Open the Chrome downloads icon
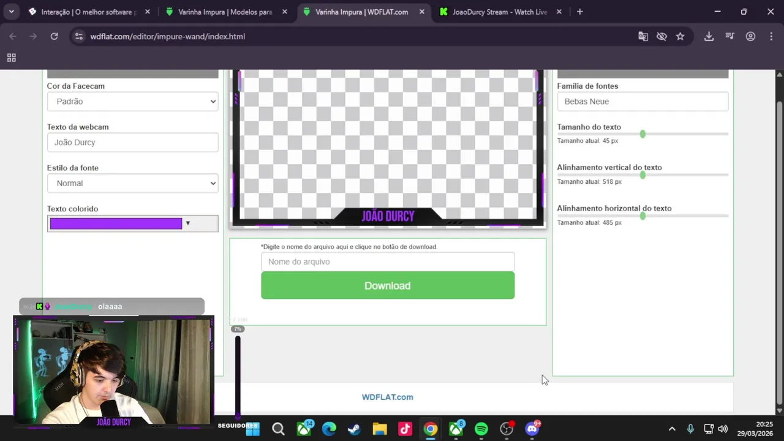This screenshot has height=441, width=784. 709,37
